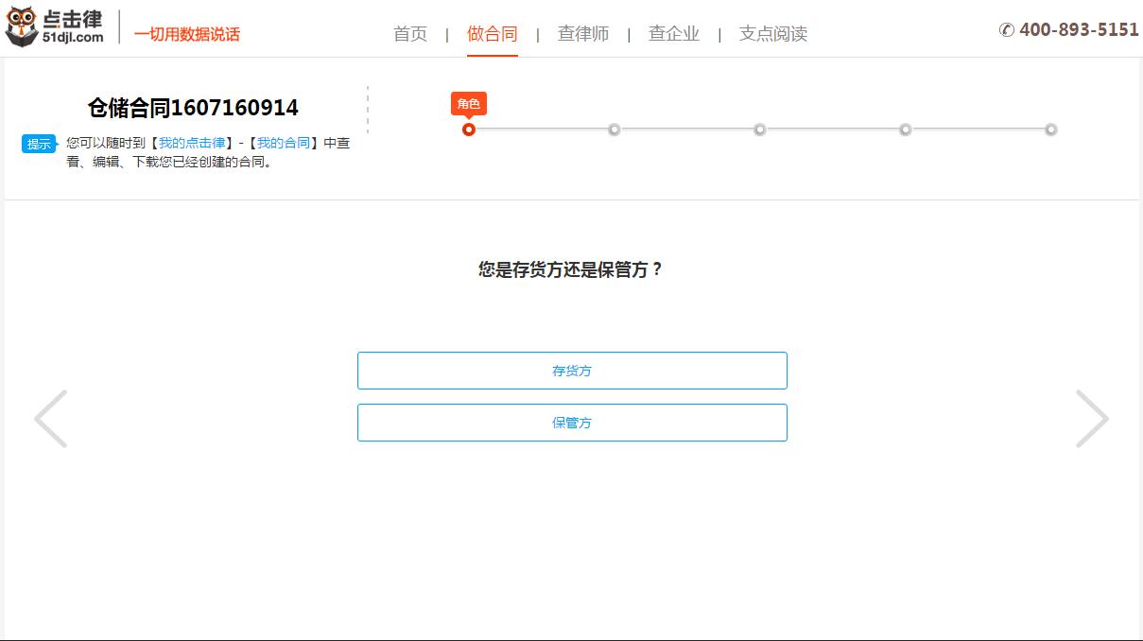Select the active first progress dot
The image size is (1143, 641).
tap(469, 130)
